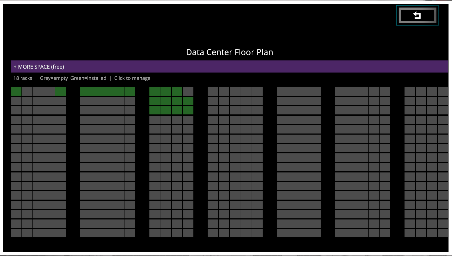Open top-left empty rack of fifth block

pos(282,92)
